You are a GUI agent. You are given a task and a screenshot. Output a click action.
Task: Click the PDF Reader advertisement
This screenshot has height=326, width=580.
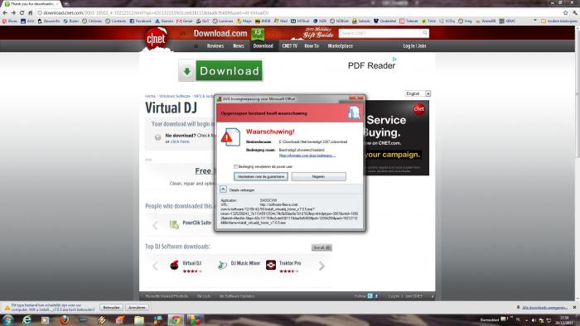pos(371,65)
